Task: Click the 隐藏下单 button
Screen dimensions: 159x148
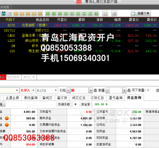Action: [141, 13]
